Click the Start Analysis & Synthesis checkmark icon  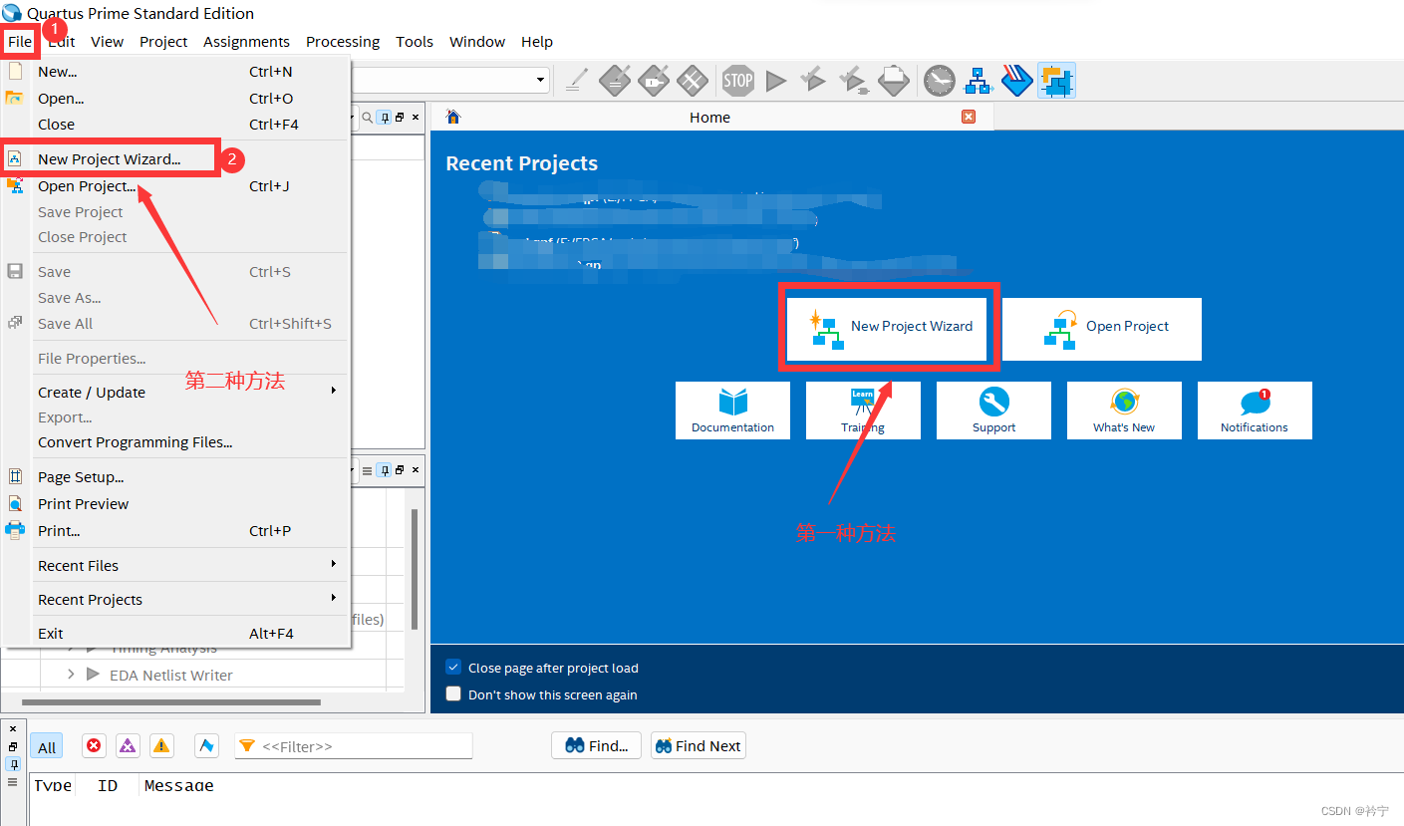(814, 81)
